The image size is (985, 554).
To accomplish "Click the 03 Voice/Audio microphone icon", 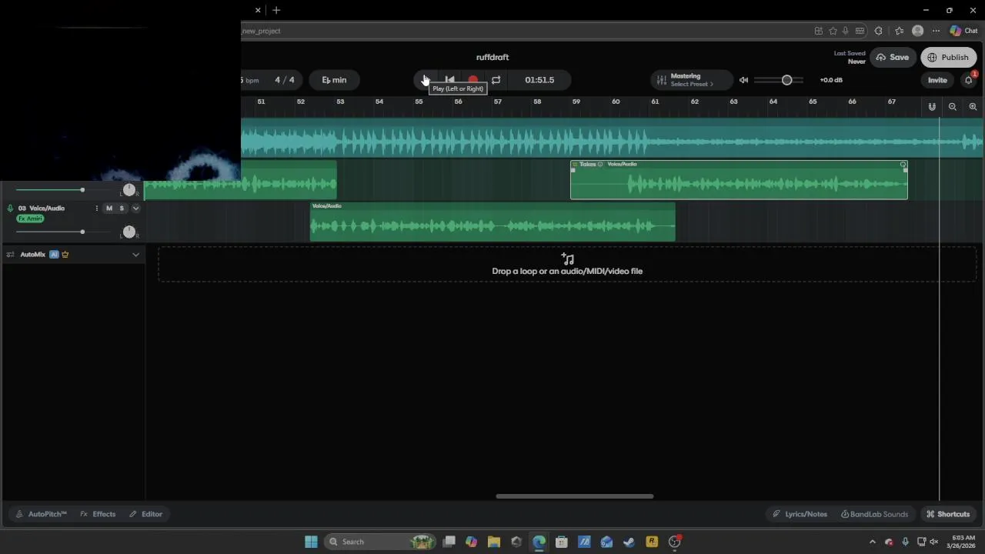I will click(10, 209).
